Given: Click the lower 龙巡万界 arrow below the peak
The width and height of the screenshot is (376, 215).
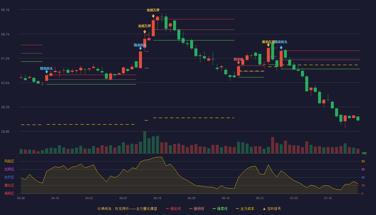Looking at the screenshot, I should coord(145,32).
